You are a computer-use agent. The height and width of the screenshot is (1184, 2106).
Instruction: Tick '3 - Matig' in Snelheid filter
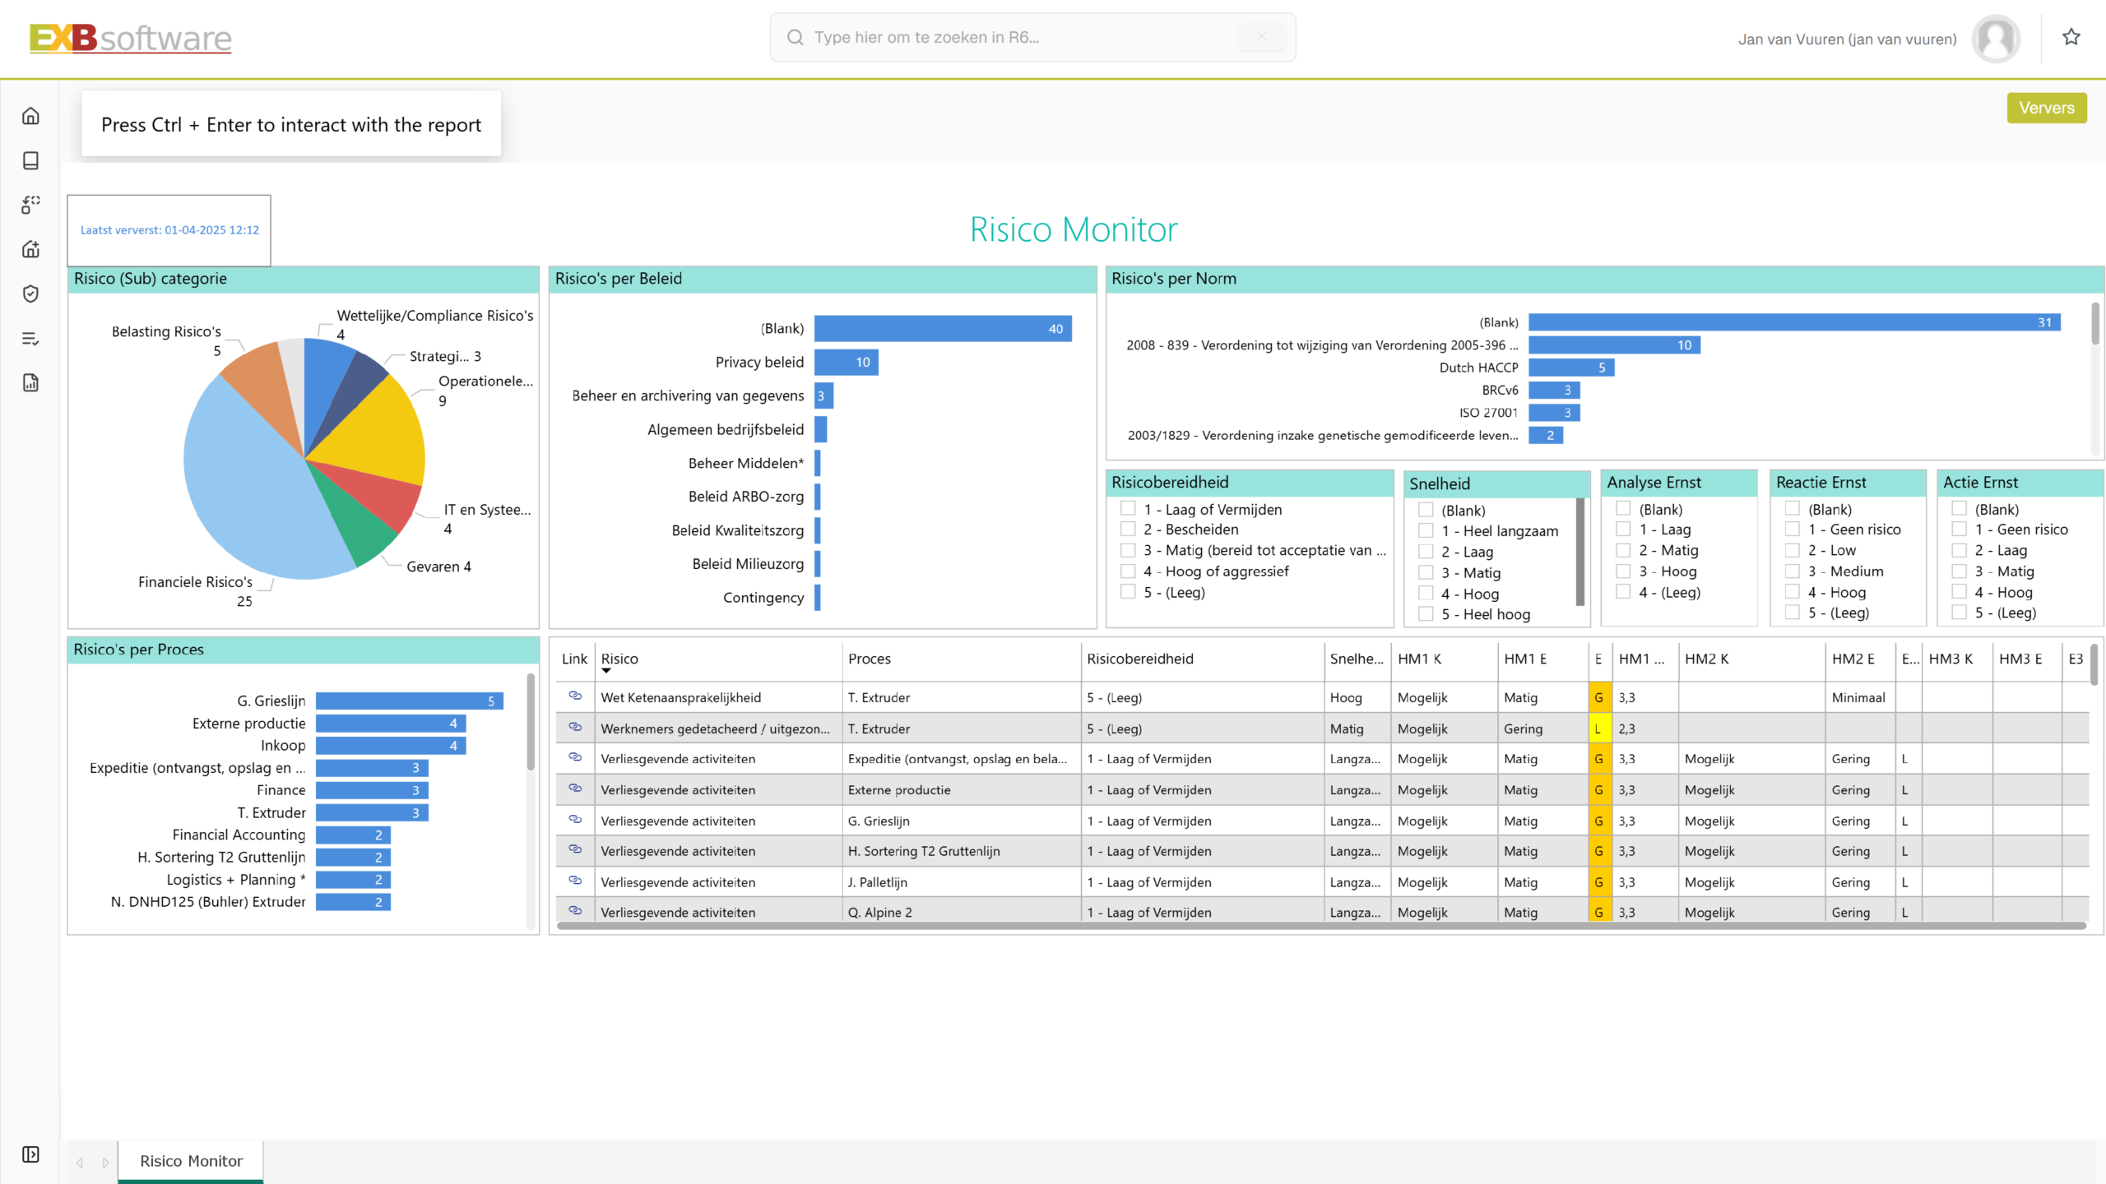1426,573
